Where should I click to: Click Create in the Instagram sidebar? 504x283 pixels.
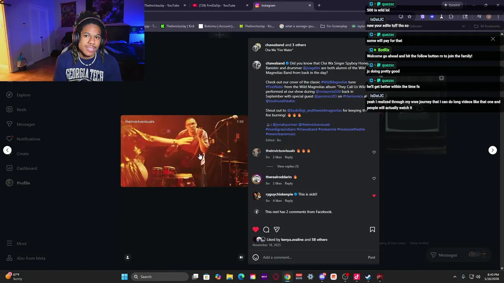coord(18,154)
